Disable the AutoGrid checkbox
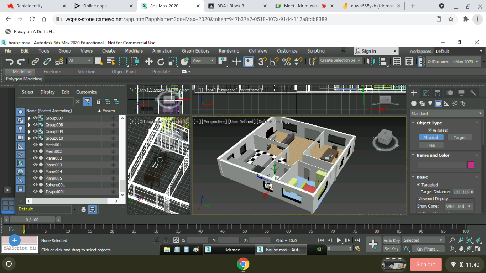The height and width of the screenshot is (273, 486). (x=430, y=130)
